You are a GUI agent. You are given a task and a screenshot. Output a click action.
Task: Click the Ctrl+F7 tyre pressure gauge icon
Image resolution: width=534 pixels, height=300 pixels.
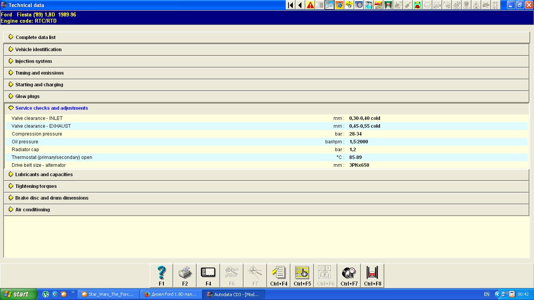pos(349,275)
